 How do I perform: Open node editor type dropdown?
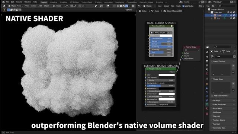click(x=139, y=6)
